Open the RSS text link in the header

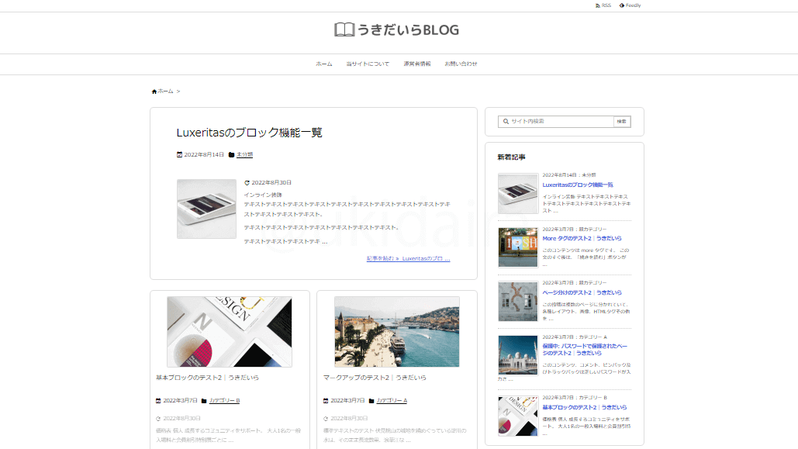606,5
